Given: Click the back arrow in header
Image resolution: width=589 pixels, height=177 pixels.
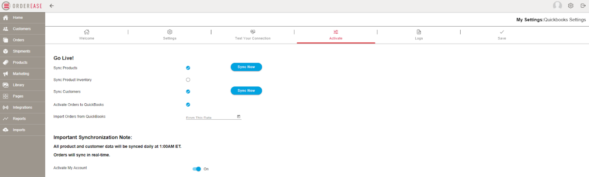Looking at the screenshot, I should (51, 6).
